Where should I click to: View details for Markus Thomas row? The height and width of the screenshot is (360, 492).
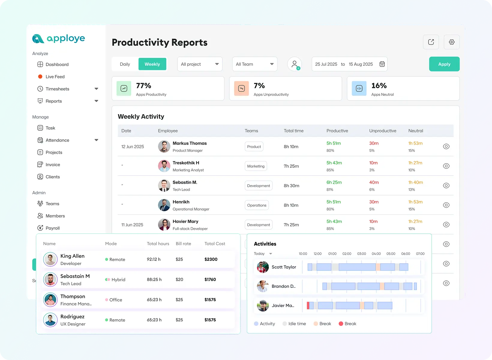[x=446, y=146]
